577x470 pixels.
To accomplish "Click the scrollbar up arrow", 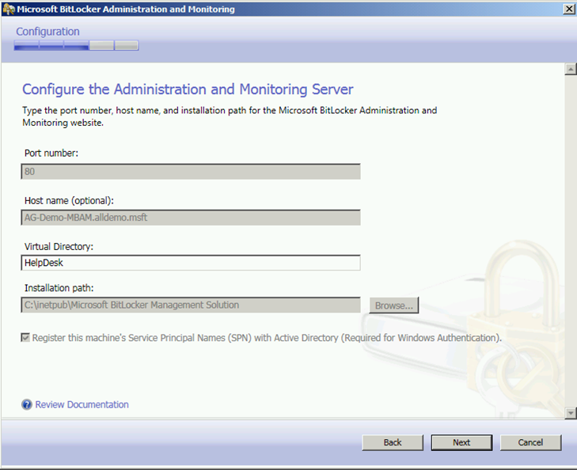I will [571, 69].
